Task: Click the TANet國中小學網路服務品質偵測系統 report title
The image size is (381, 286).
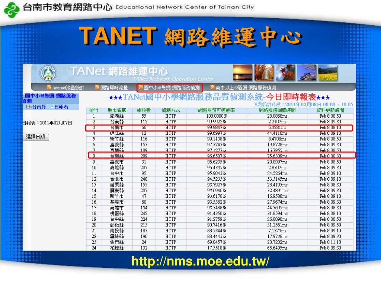Action: point(220,97)
